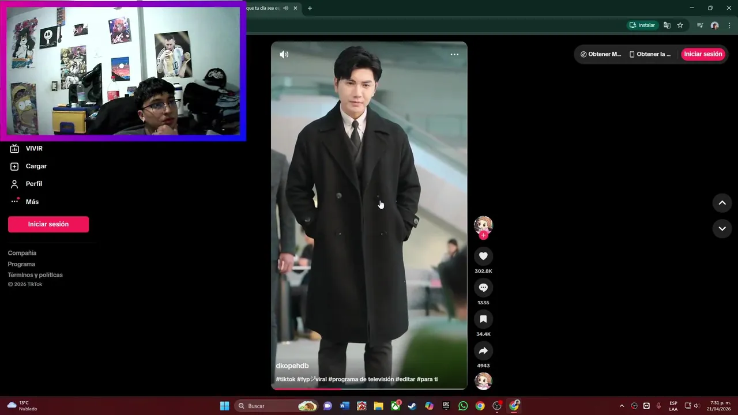Go to next video with down arrow
738x415 pixels.
coord(722,229)
